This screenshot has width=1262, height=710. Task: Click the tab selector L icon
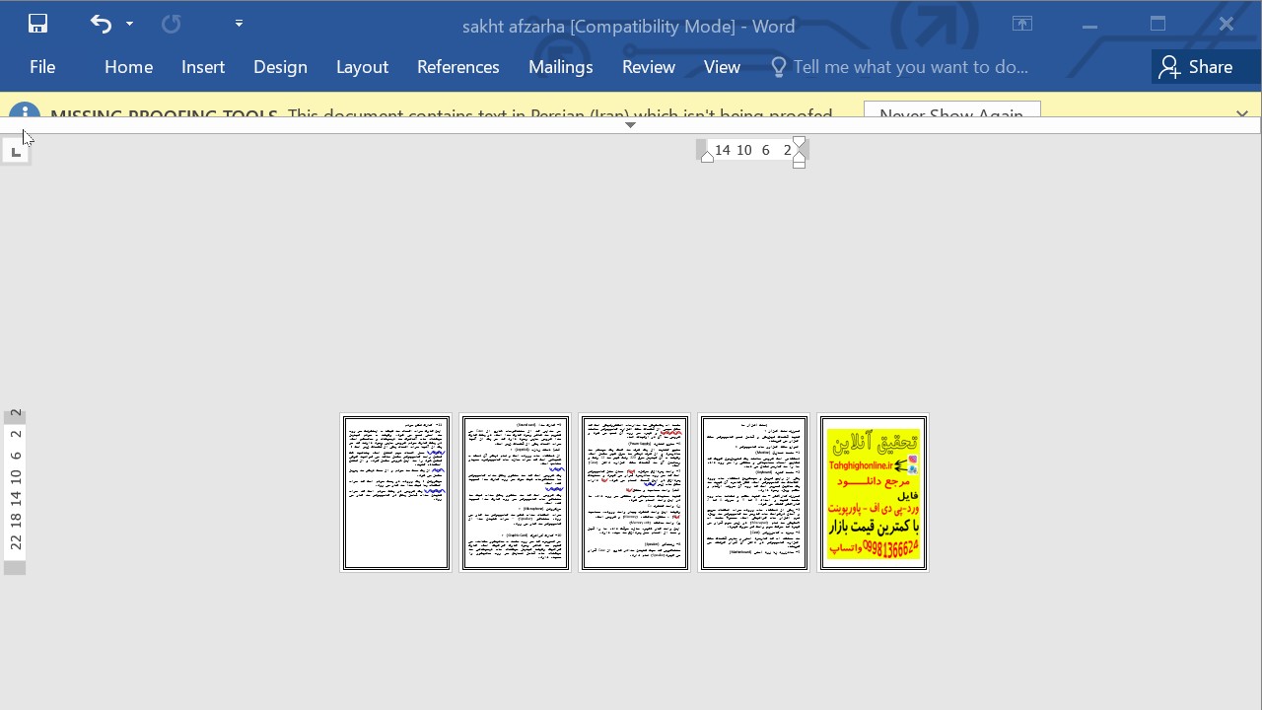[x=15, y=151]
